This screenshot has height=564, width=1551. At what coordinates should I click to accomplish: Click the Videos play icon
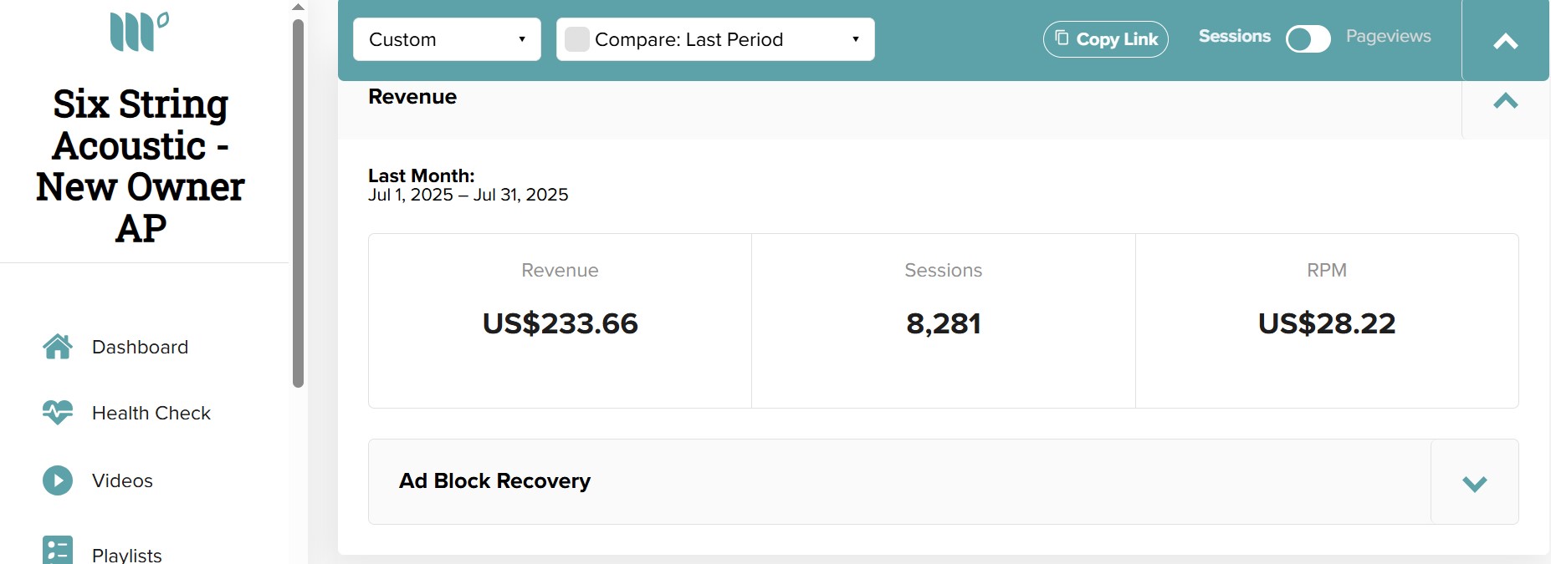tap(58, 480)
